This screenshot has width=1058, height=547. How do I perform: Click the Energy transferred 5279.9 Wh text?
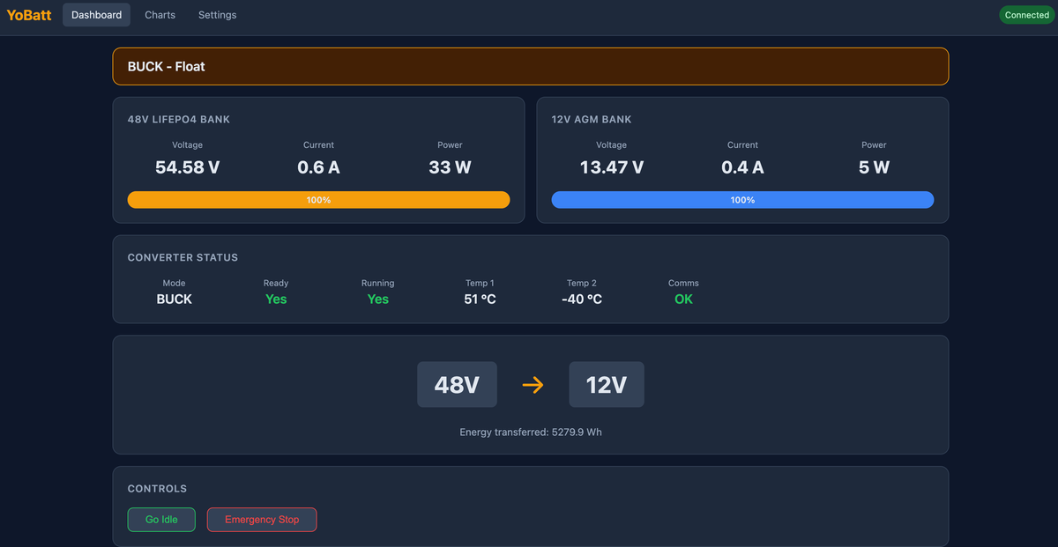(530, 432)
